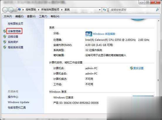The height and width of the screenshot is (120, 162).
Task: Select 系统 in the address breadcrumb
Action: coord(67,10)
